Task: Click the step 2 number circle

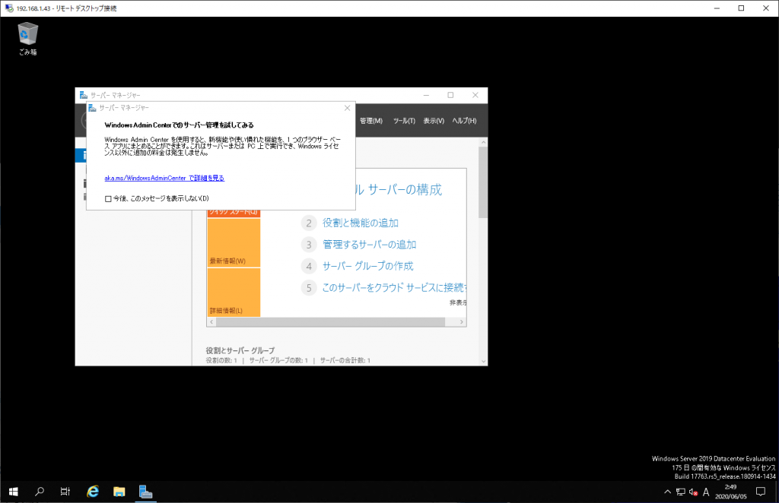Action: point(309,223)
